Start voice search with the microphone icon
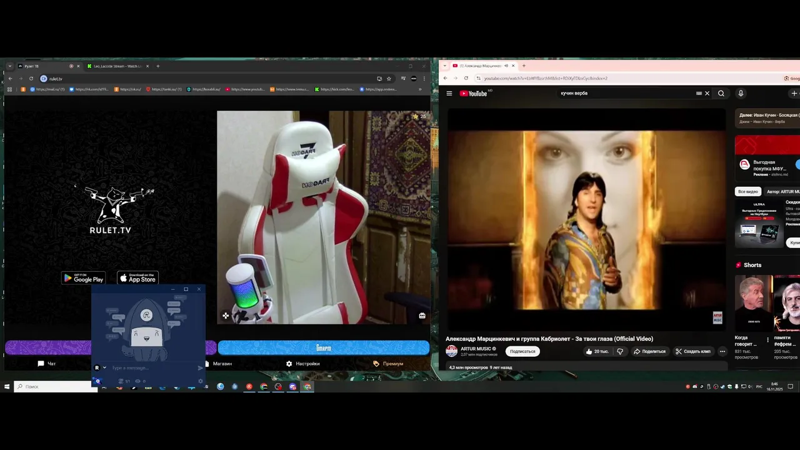The height and width of the screenshot is (450, 800). 741,93
